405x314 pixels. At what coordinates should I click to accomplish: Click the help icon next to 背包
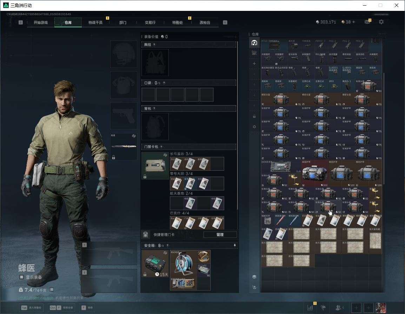coord(154,108)
